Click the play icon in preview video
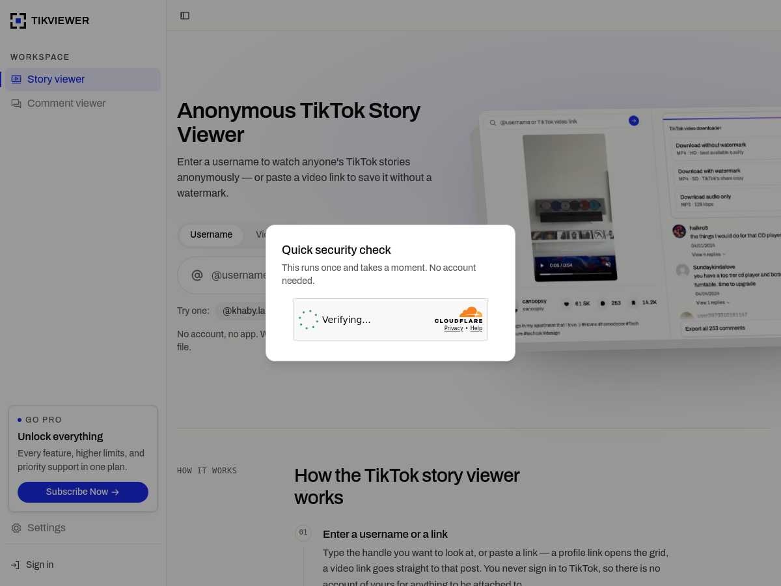 tap(541, 265)
